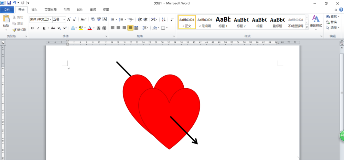344x160 pixels.
Task: Click the Shading paint bucket button
Action: coord(154,28)
